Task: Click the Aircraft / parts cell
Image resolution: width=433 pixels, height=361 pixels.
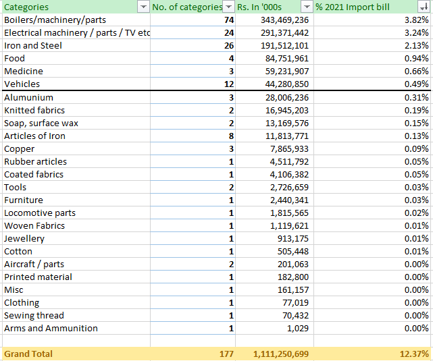Action: click(x=76, y=265)
